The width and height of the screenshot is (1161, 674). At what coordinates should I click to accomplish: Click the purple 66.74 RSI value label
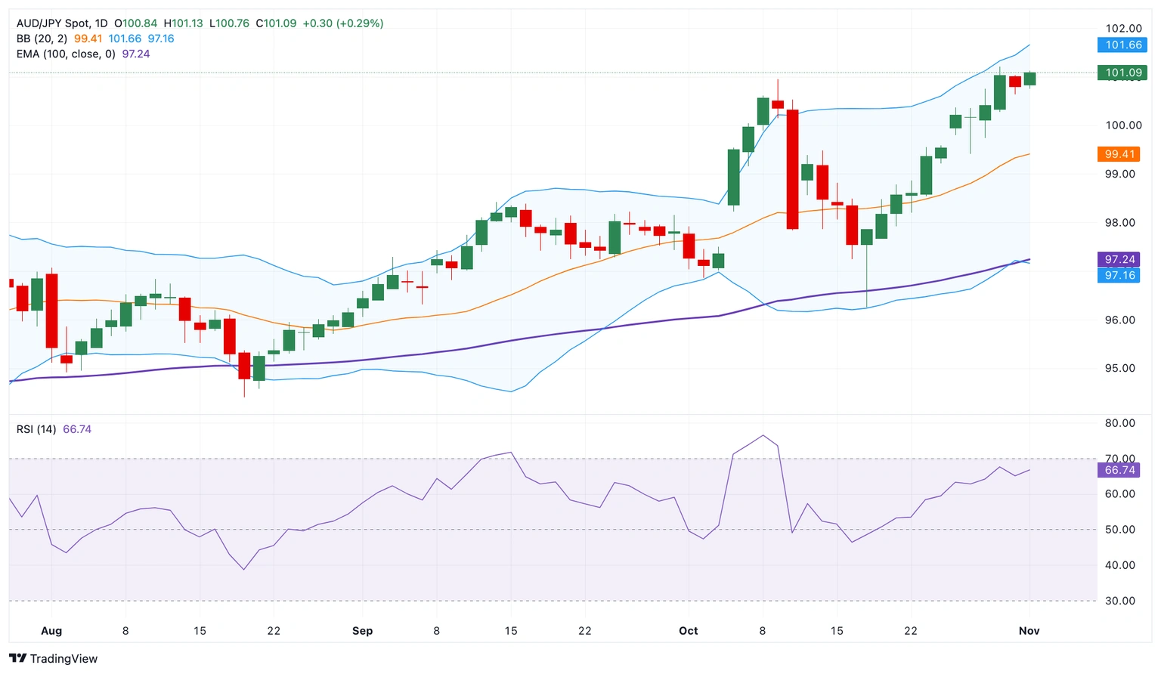click(x=1118, y=470)
